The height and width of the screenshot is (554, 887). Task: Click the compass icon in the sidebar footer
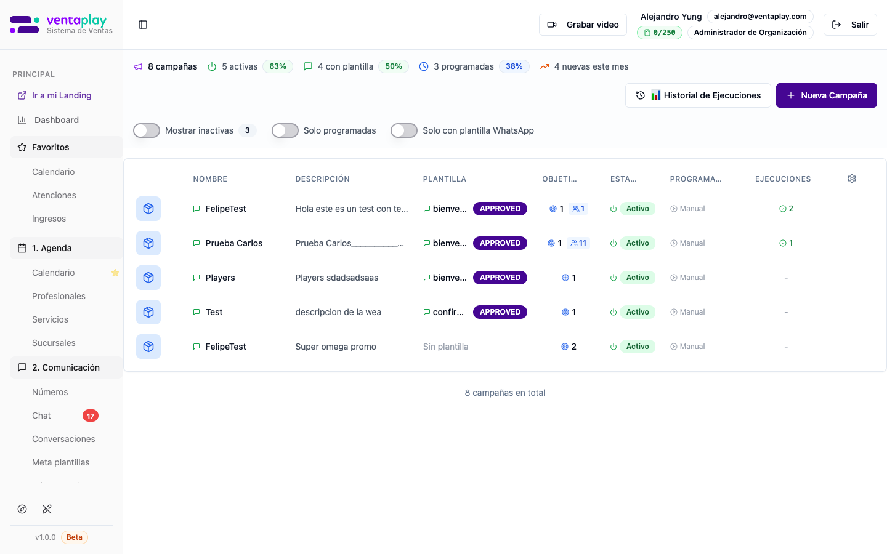(22, 509)
